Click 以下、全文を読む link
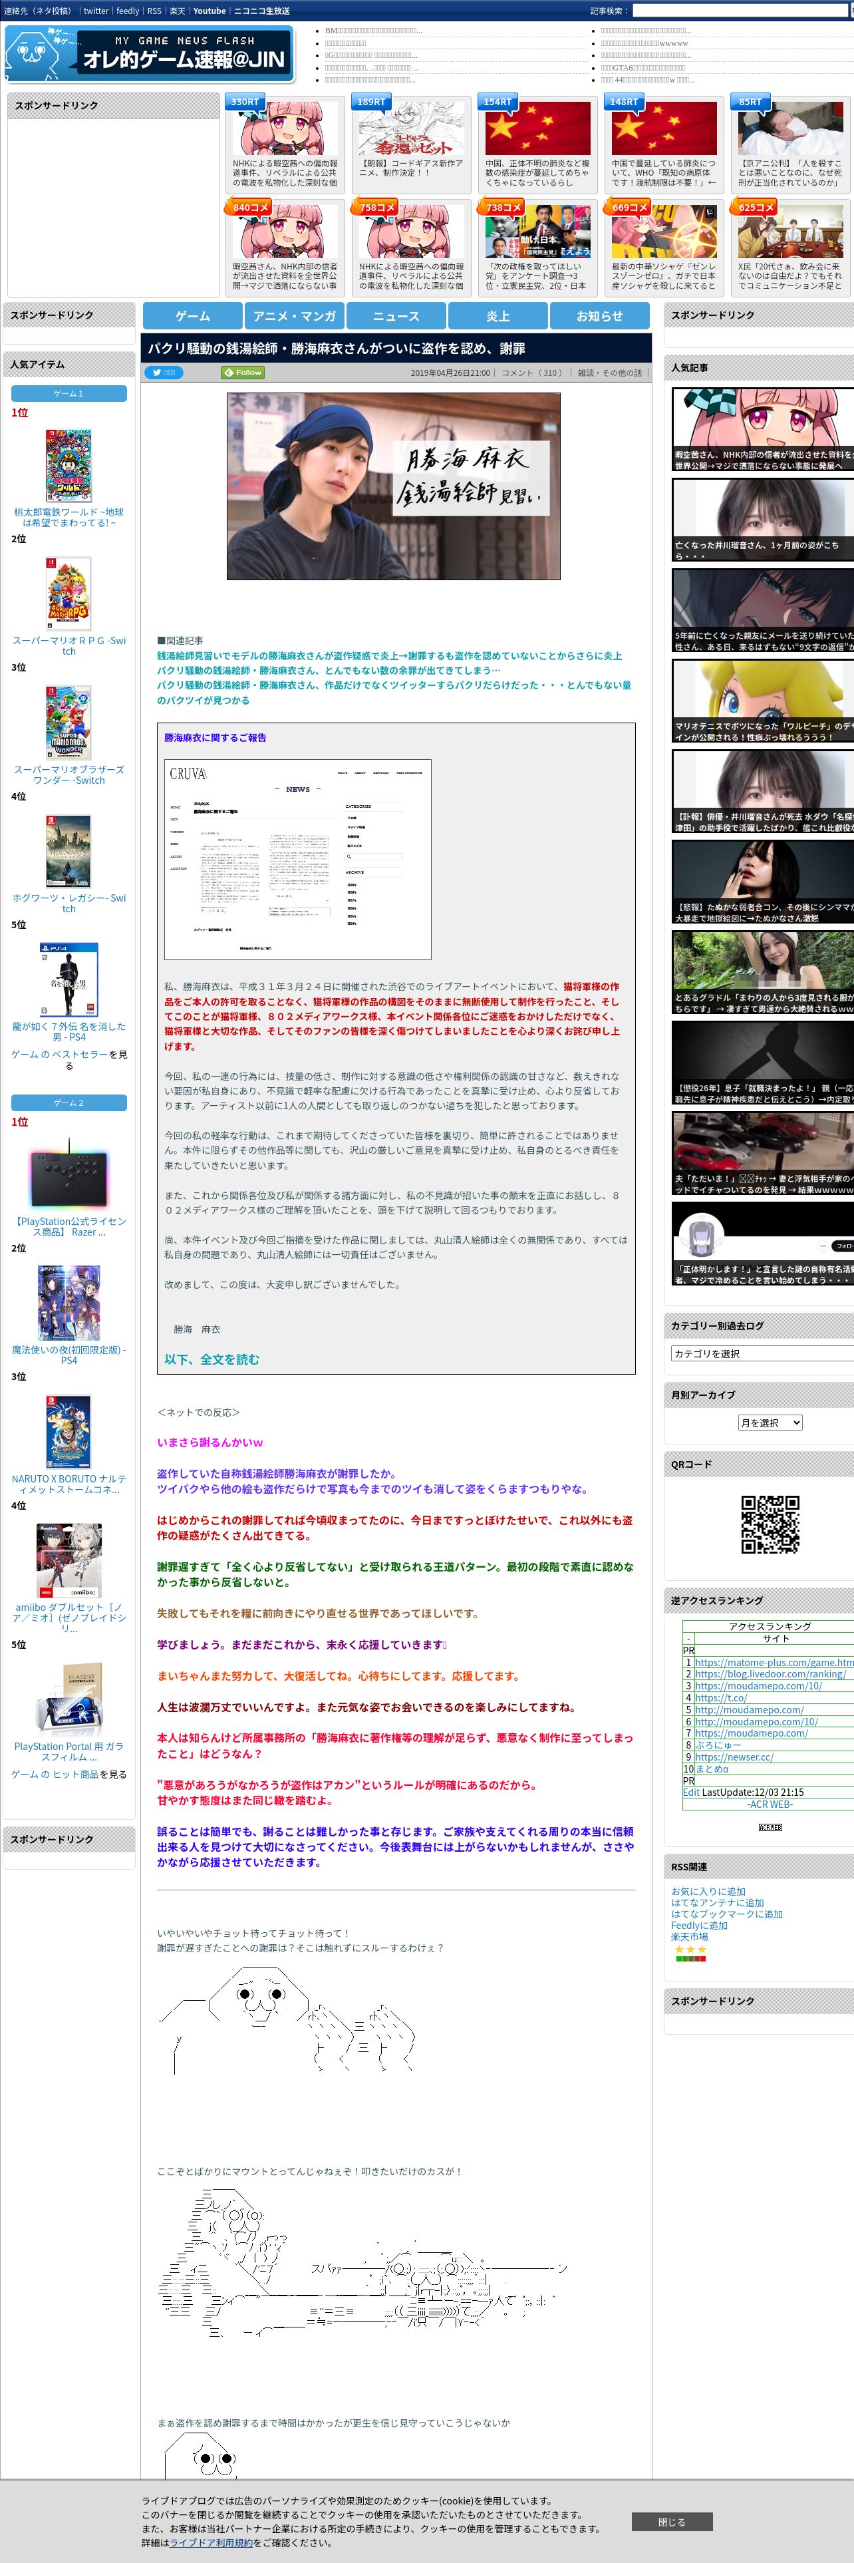 [x=212, y=1358]
